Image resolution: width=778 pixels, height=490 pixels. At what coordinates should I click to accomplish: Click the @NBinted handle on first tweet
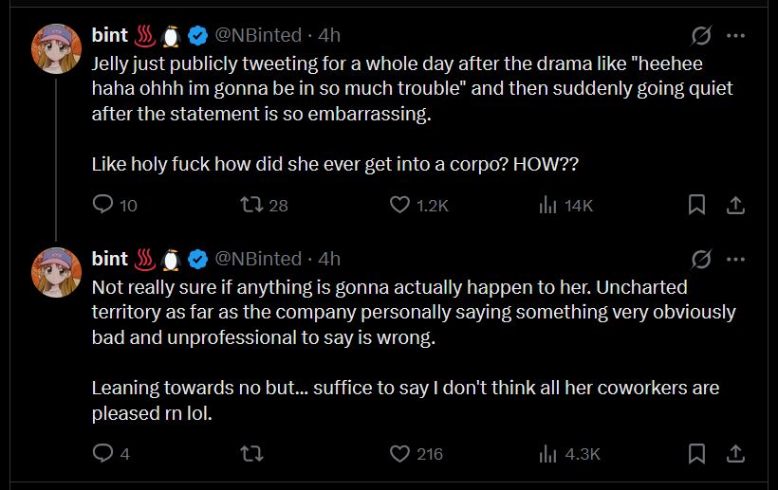[258, 36]
